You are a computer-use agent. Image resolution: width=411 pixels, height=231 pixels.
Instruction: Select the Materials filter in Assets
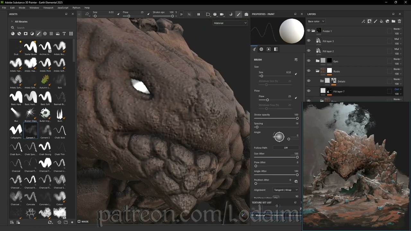point(13,34)
